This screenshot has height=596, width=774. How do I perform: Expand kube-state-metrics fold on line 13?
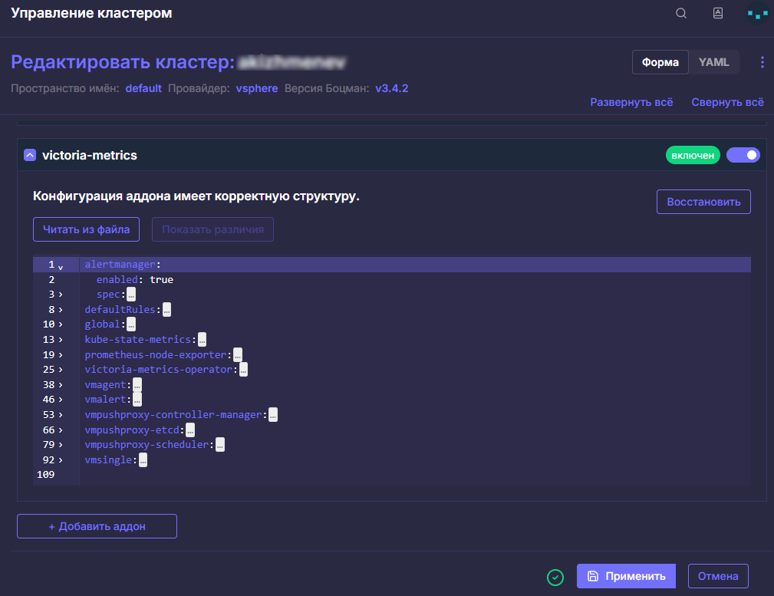(61, 340)
